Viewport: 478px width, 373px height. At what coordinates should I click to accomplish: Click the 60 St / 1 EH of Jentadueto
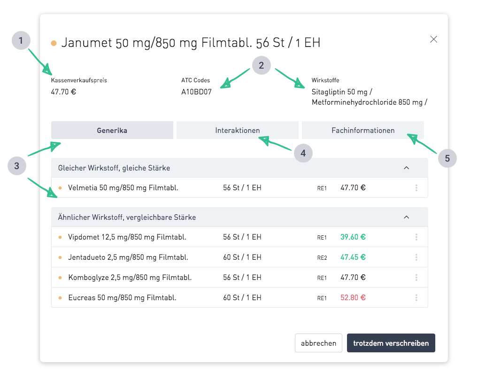[242, 257]
